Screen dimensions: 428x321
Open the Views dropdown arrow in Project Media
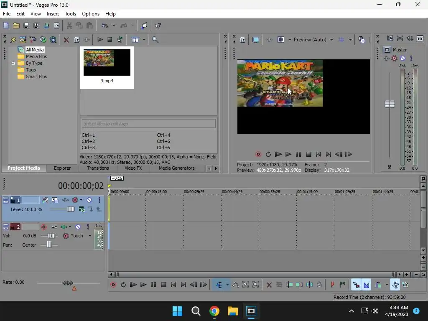coord(144,40)
